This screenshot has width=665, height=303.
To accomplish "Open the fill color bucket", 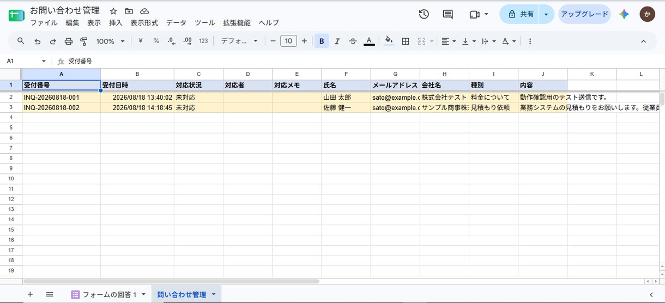I will 389,41.
